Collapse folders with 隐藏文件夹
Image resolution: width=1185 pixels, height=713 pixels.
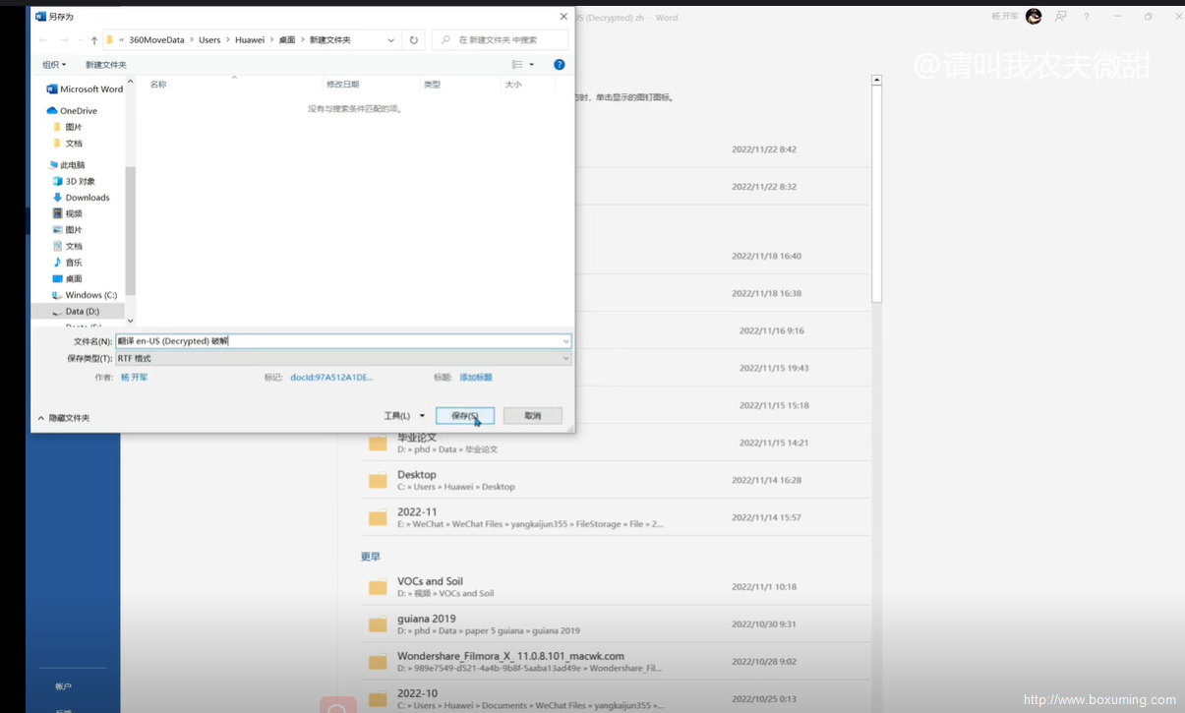pyautogui.click(x=64, y=418)
